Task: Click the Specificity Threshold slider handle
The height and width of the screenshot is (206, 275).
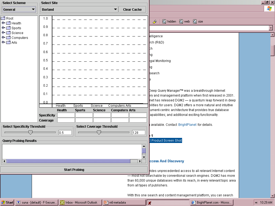Action: pos(30,132)
